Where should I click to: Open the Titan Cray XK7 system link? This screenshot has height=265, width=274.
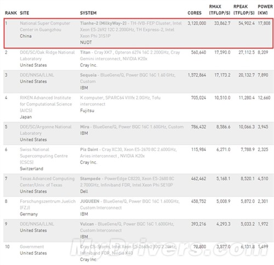click(130, 55)
